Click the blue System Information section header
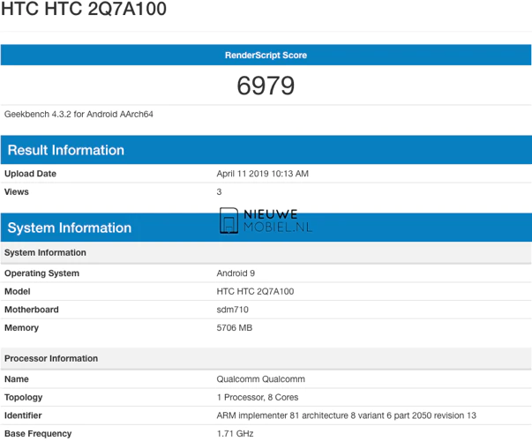 [266, 228]
